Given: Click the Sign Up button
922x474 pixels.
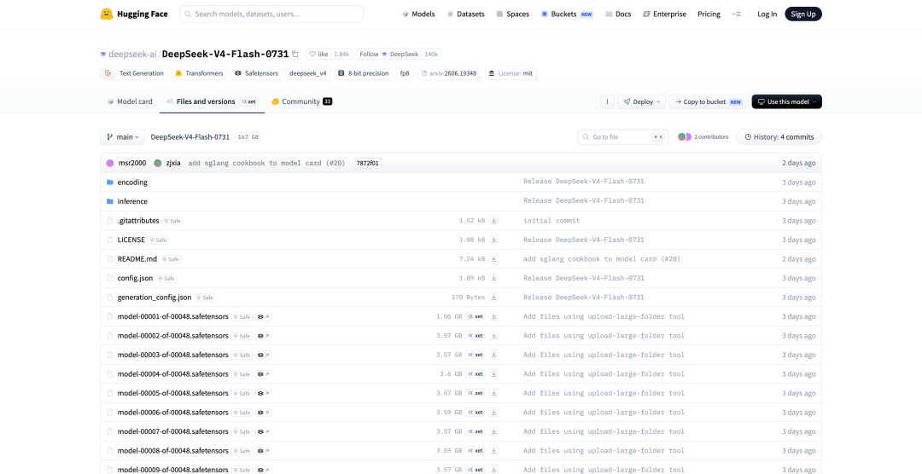Looking at the screenshot, I should point(803,14).
